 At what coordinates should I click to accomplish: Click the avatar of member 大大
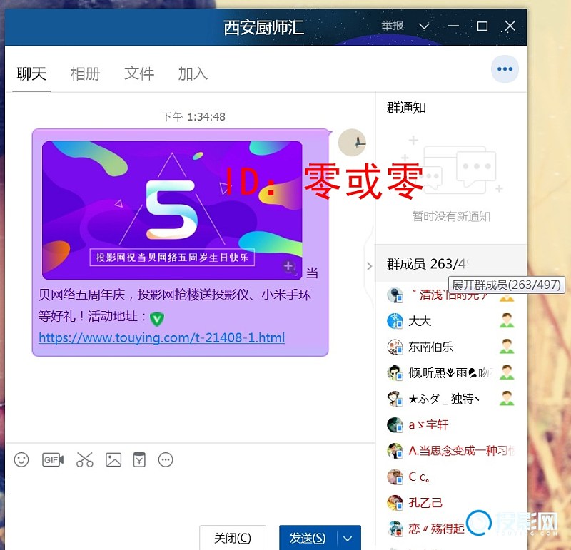[395, 321]
